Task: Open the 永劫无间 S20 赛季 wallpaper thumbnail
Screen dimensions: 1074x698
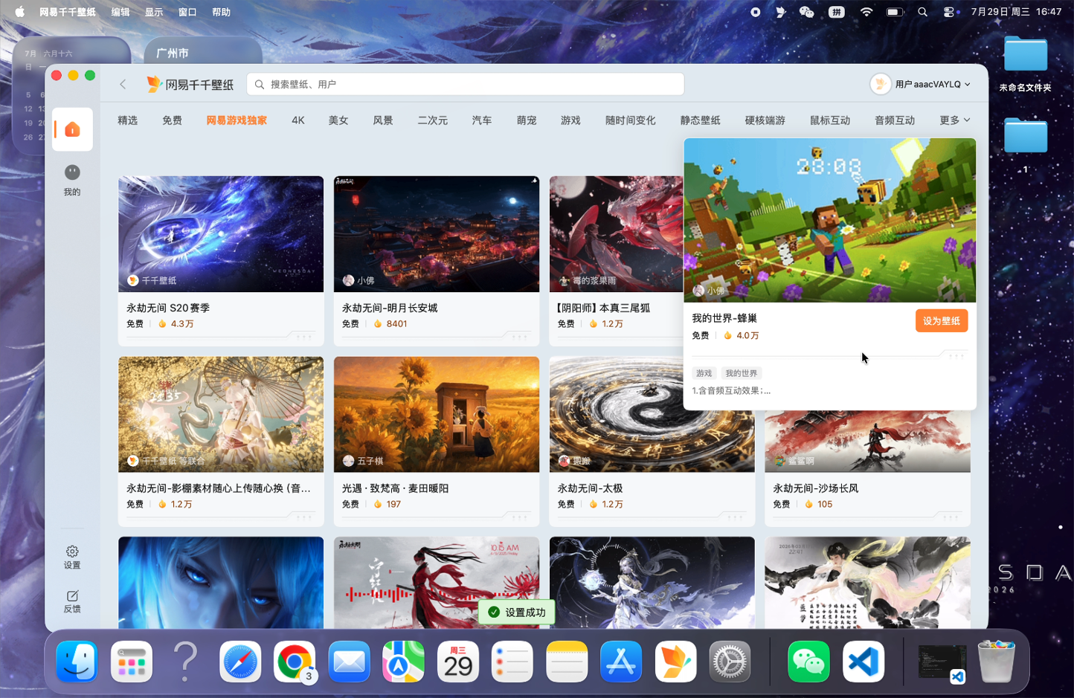Action: 221,234
